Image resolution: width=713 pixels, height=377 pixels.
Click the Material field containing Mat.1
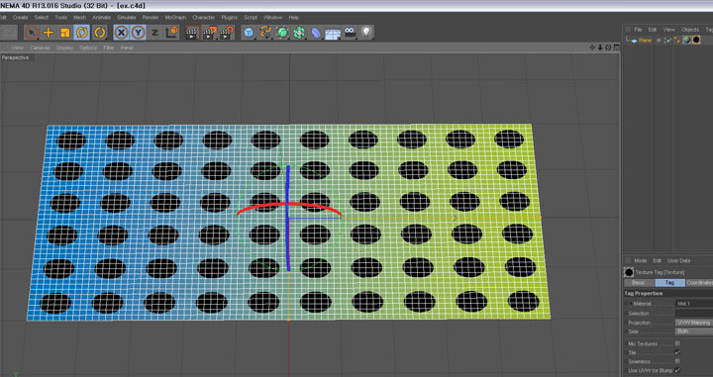694,304
